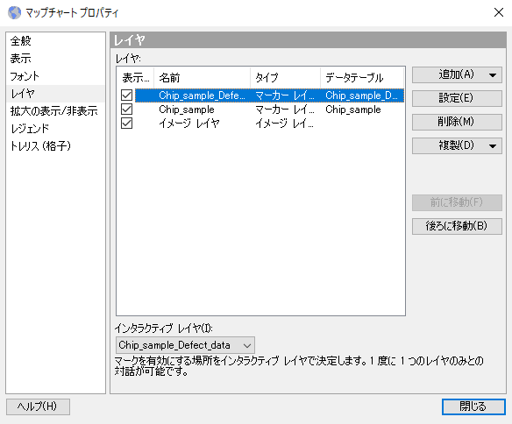
Task: Click the globe icon in title bar
Action: coord(14,13)
